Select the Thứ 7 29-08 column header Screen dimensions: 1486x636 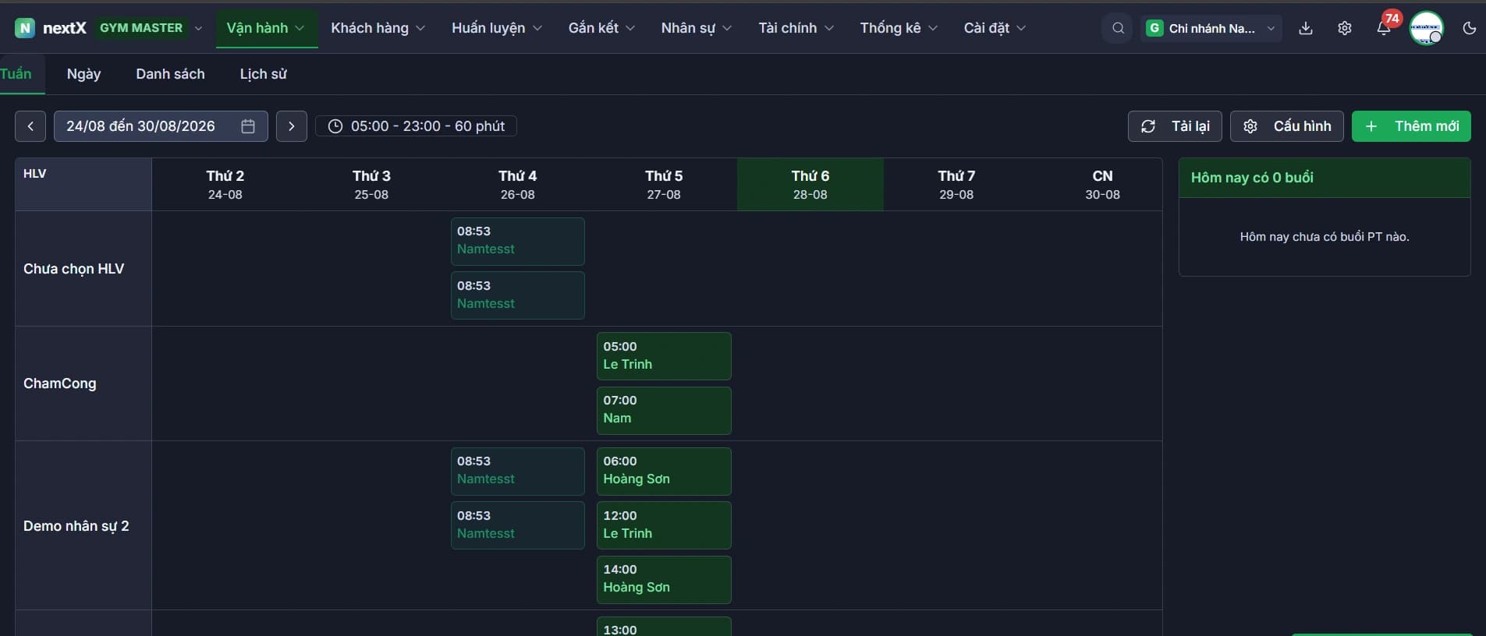click(956, 185)
